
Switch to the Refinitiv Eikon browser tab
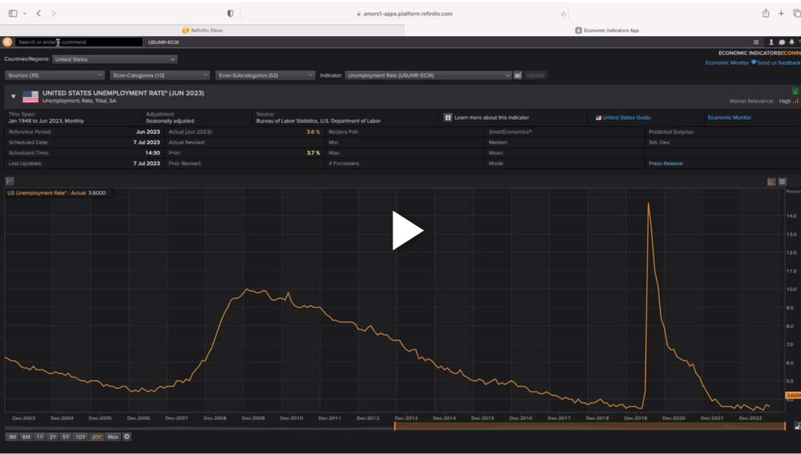(202, 30)
